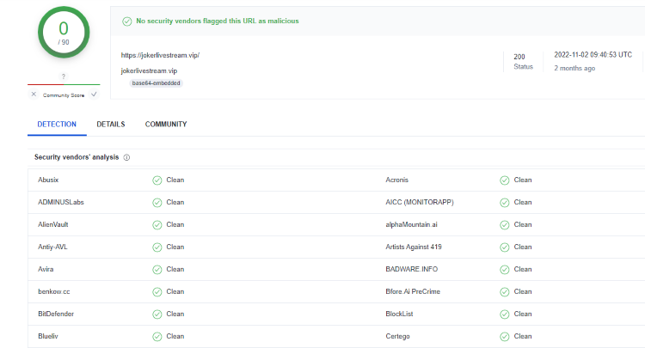Open the COMMUNITY tab
Image resolution: width=645 pixels, height=348 pixels.
pos(166,125)
